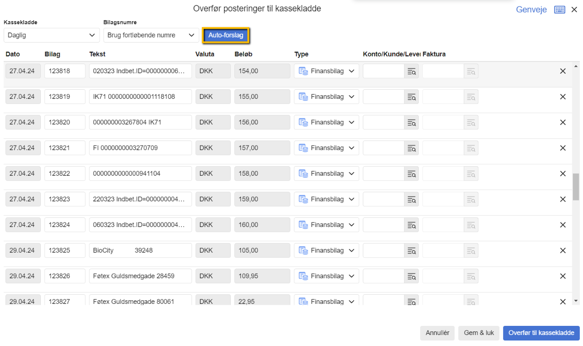583x346 pixels.
Task: Open Type dropdown for bilag 123825
Action: [x=326, y=251]
